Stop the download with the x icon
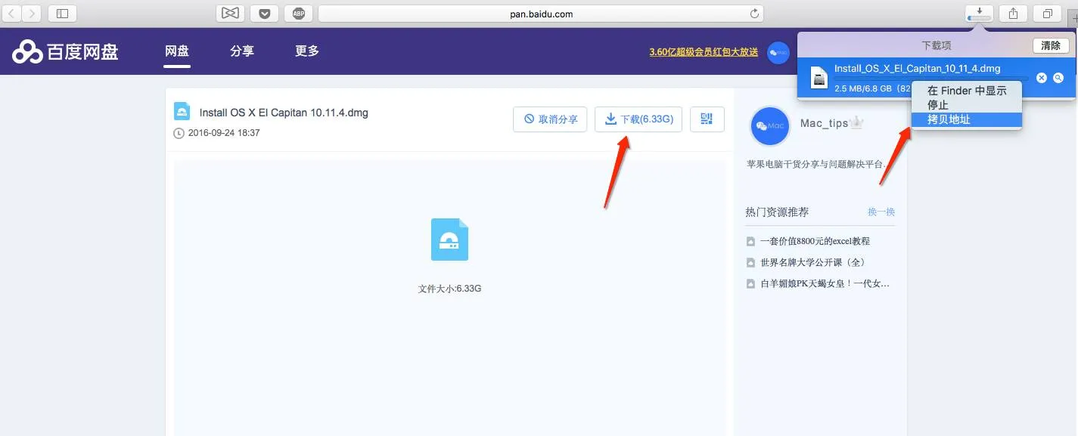Screen dimensions: 1078x436 pos(1042,78)
